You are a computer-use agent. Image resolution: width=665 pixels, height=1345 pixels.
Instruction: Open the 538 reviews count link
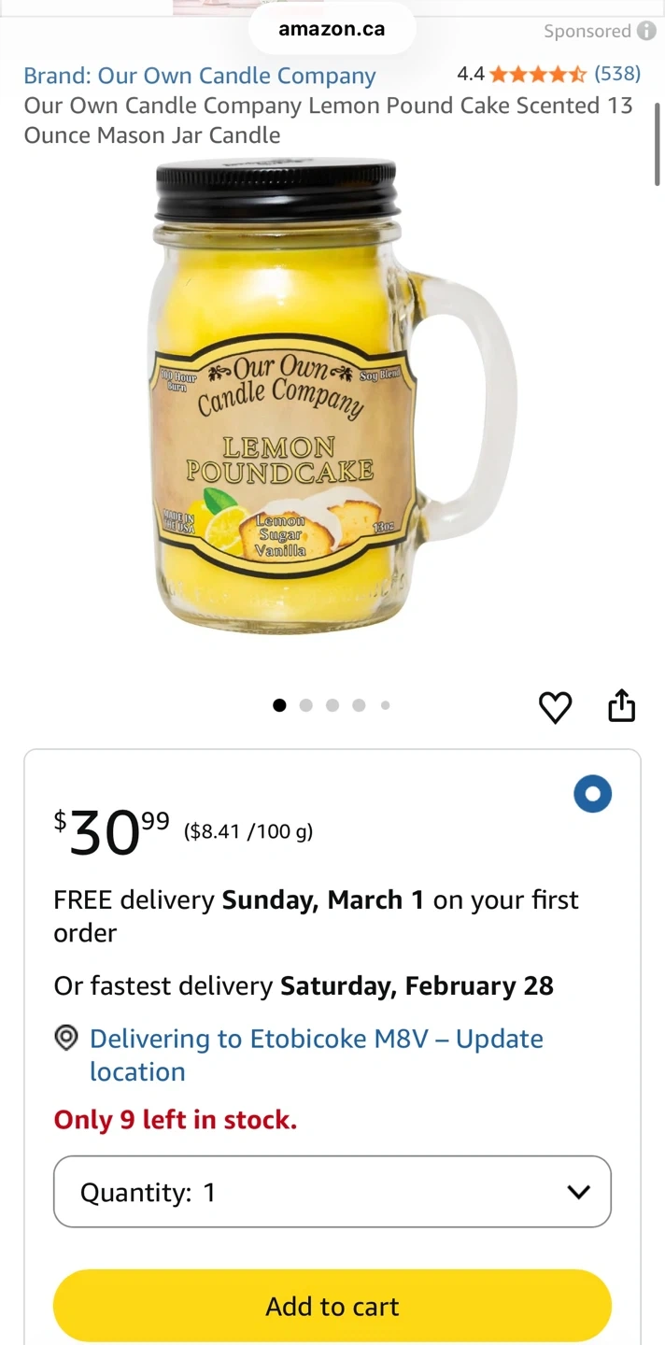617,74
